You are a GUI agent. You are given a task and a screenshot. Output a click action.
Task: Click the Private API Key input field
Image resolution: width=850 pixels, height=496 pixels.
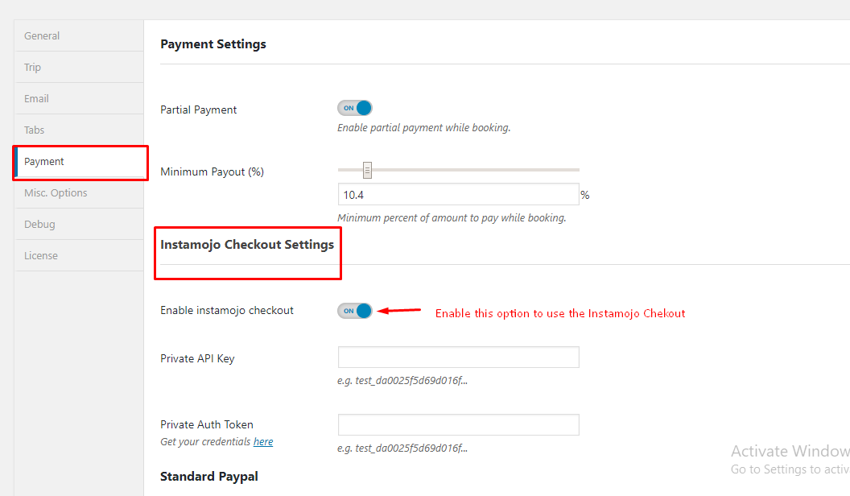coord(458,358)
